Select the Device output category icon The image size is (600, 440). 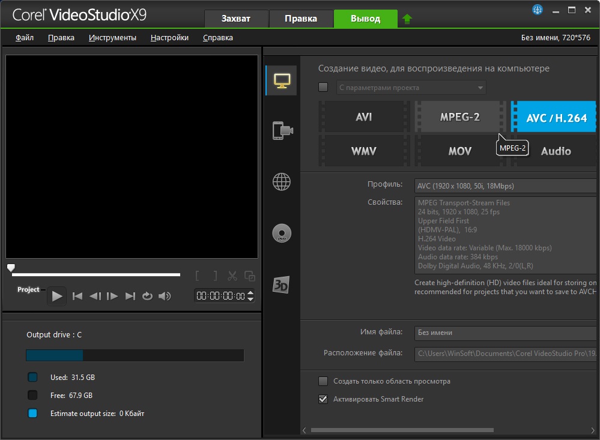[x=282, y=131]
